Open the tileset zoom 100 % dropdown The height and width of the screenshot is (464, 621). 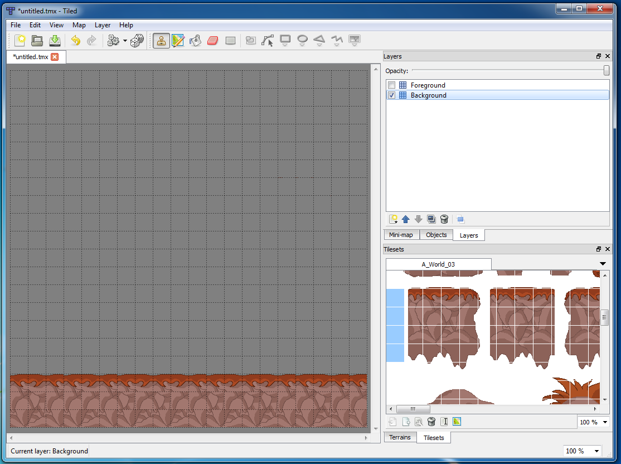point(593,422)
